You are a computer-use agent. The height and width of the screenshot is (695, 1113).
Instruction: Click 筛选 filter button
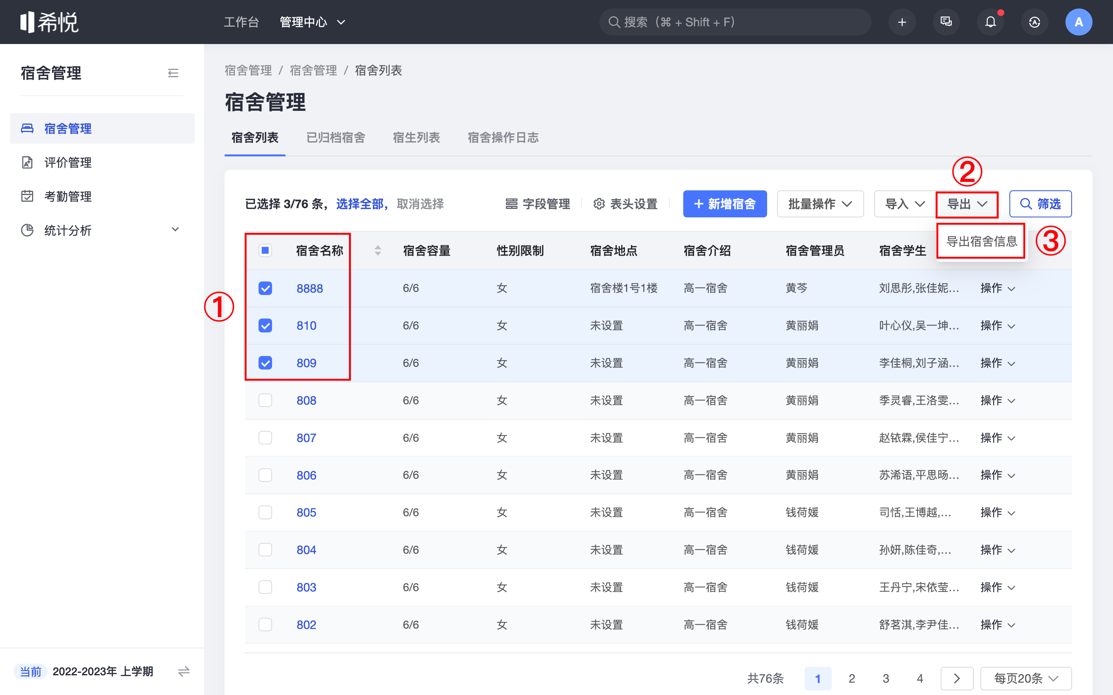pyautogui.click(x=1040, y=204)
